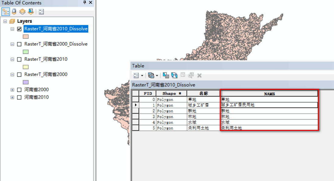Viewport: 334px width, 181px height.
Task: Click the FID column header
Action: pyautogui.click(x=147, y=93)
